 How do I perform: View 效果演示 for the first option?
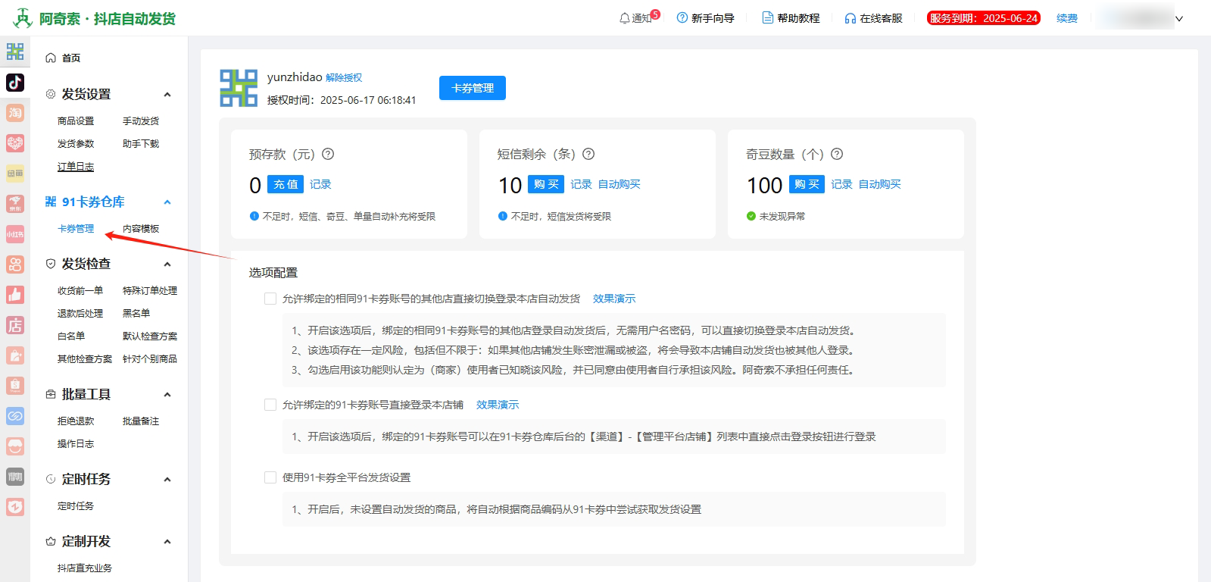(x=614, y=299)
